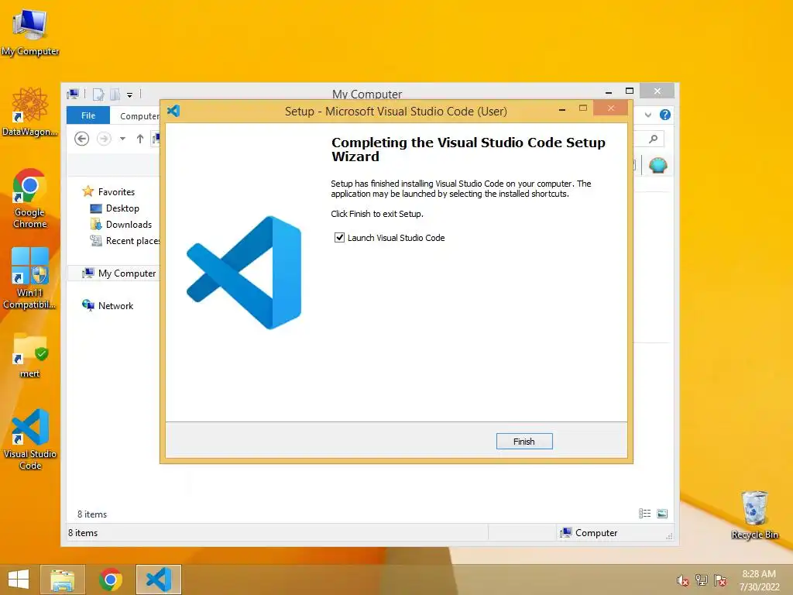Open File Explorer from taskbar
This screenshot has width=793, height=595.
62,580
